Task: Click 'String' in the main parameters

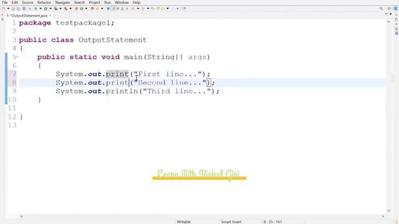Action: [161, 57]
